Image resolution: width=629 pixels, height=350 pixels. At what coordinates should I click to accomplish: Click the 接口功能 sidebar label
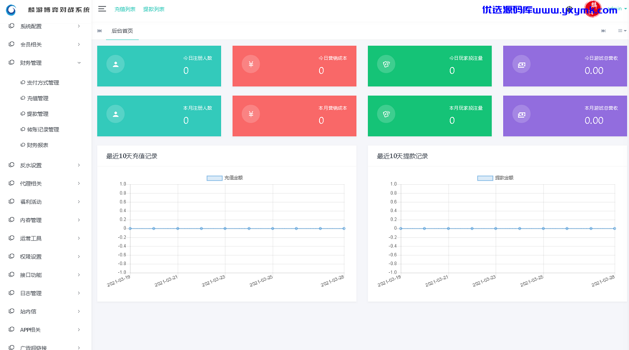click(x=31, y=275)
